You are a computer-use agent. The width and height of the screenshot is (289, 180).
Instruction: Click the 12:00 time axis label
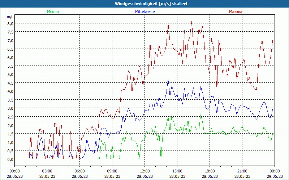point(145,171)
